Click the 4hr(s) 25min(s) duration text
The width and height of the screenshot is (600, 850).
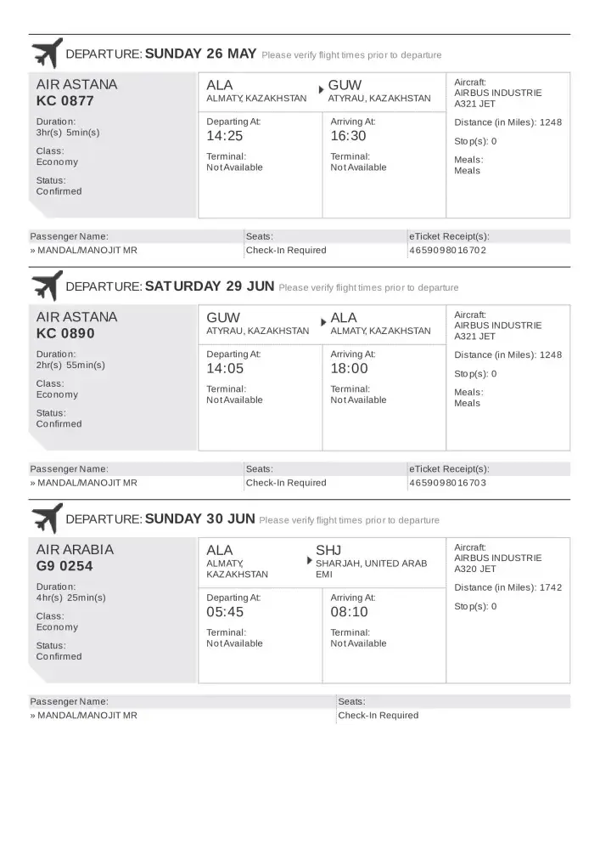tap(71, 598)
